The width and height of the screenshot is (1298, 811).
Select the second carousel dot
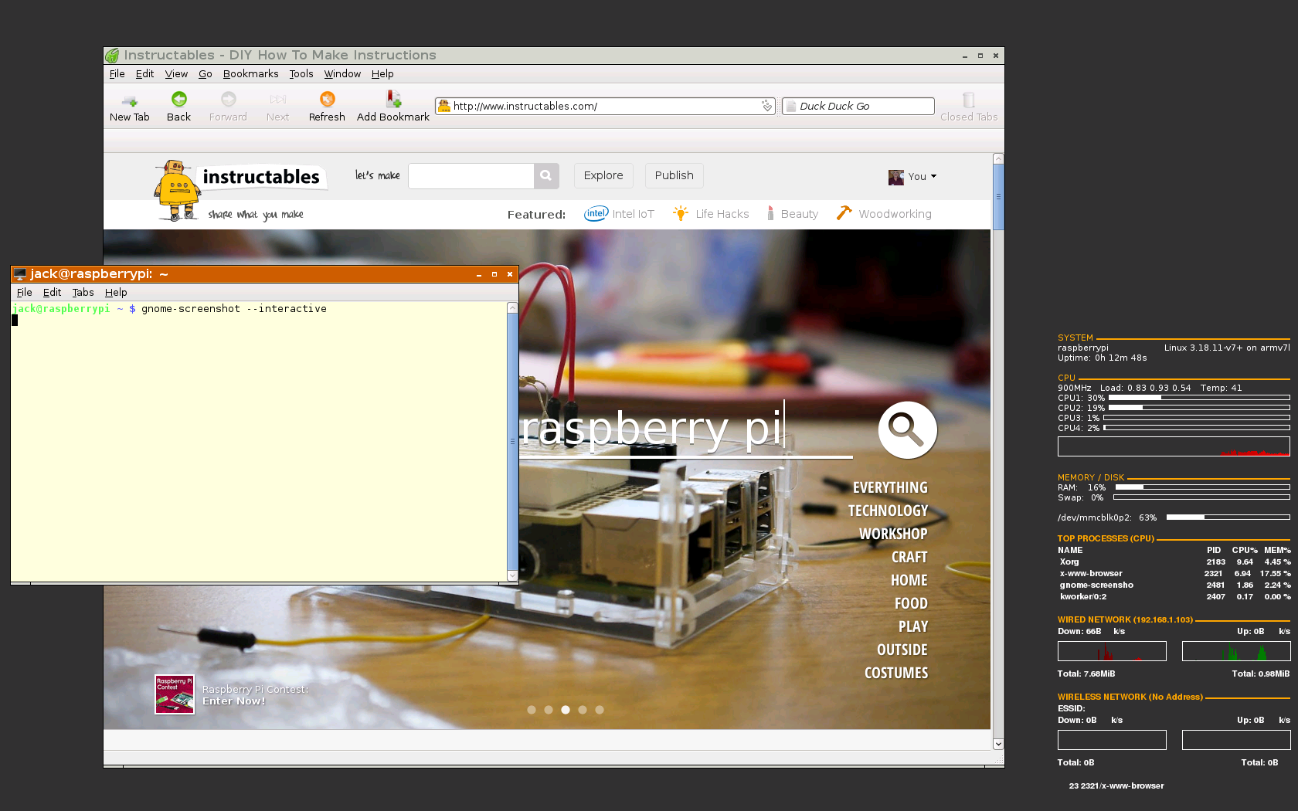pyautogui.click(x=549, y=710)
